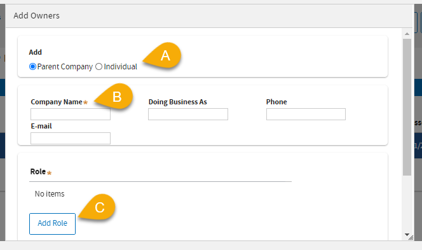The width and height of the screenshot is (422, 250).
Task: Click the orange callout marker C
Action: point(97,207)
